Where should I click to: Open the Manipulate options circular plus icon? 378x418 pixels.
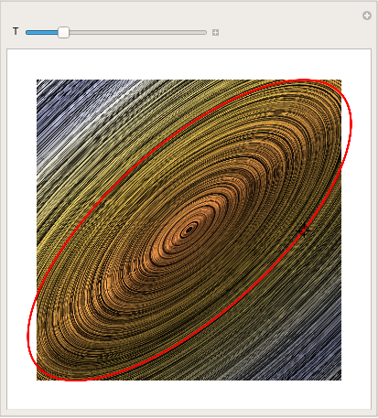point(367,16)
